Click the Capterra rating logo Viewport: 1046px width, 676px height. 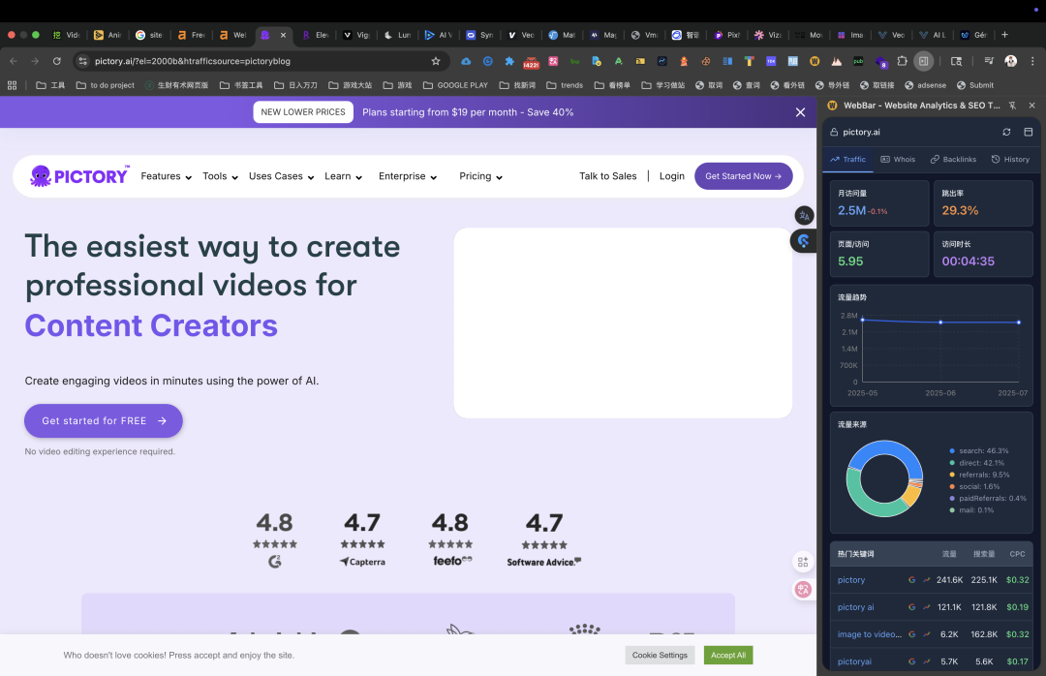coord(362,562)
